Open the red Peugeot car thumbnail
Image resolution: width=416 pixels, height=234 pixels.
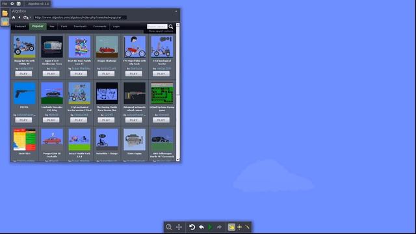click(x=52, y=140)
